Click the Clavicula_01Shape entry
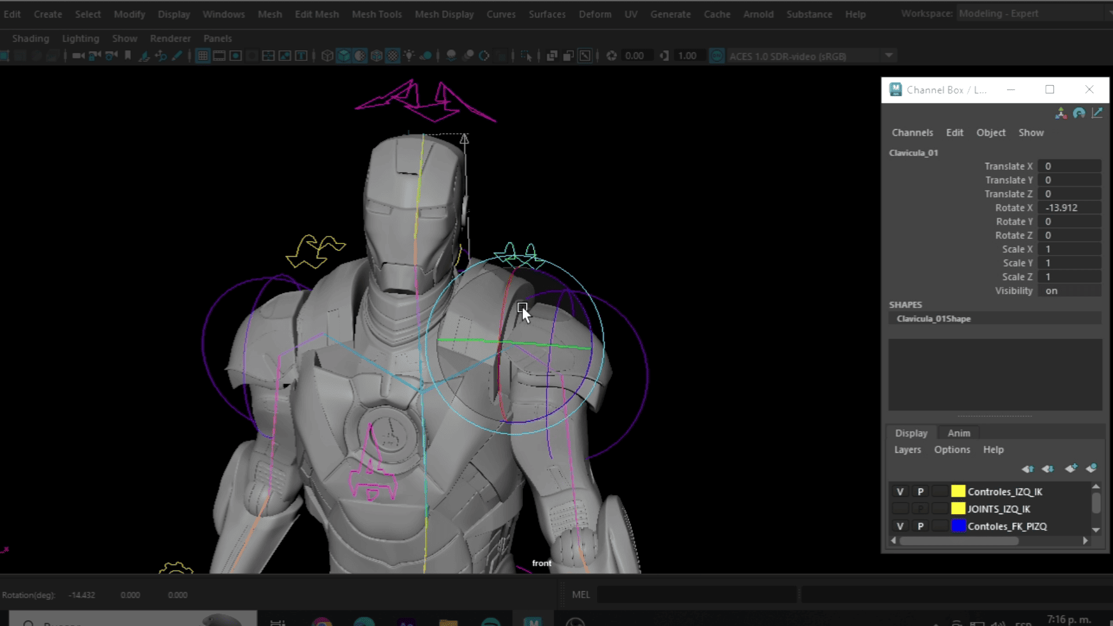This screenshot has height=626, width=1113. click(933, 319)
